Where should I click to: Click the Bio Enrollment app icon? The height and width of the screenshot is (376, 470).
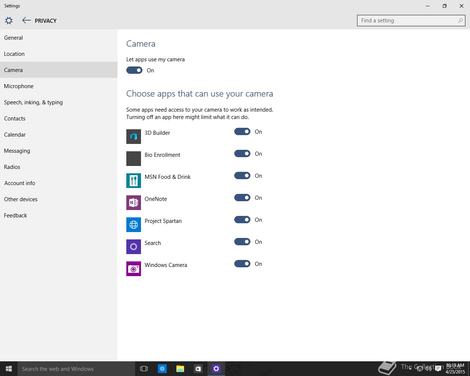point(134,159)
